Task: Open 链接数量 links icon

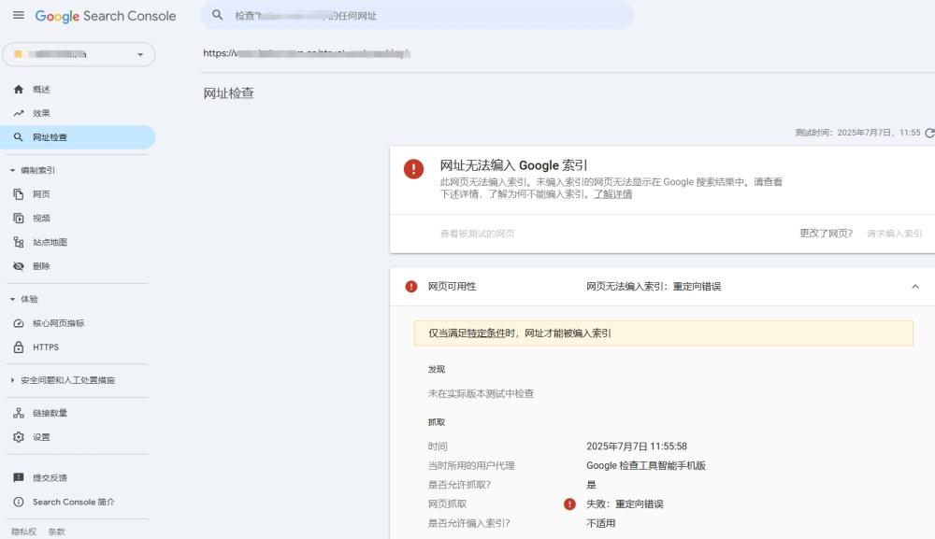Action: 19,413
